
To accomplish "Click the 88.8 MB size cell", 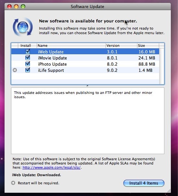I will [147, 64].
